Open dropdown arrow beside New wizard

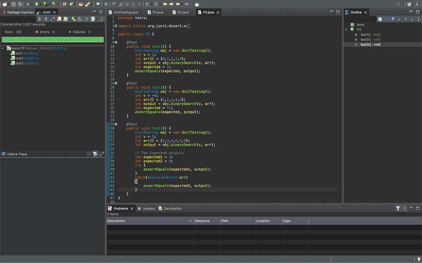(x=9, y=4)
